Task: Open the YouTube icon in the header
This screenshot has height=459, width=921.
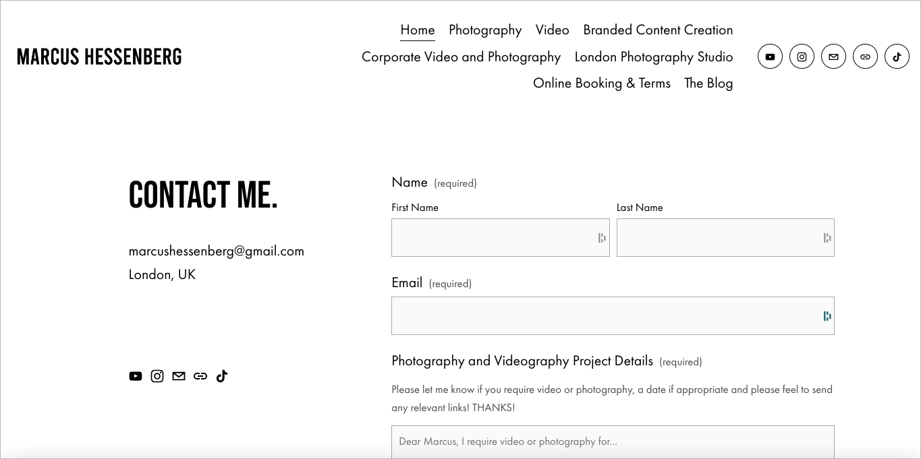Action: pos(770,57)
